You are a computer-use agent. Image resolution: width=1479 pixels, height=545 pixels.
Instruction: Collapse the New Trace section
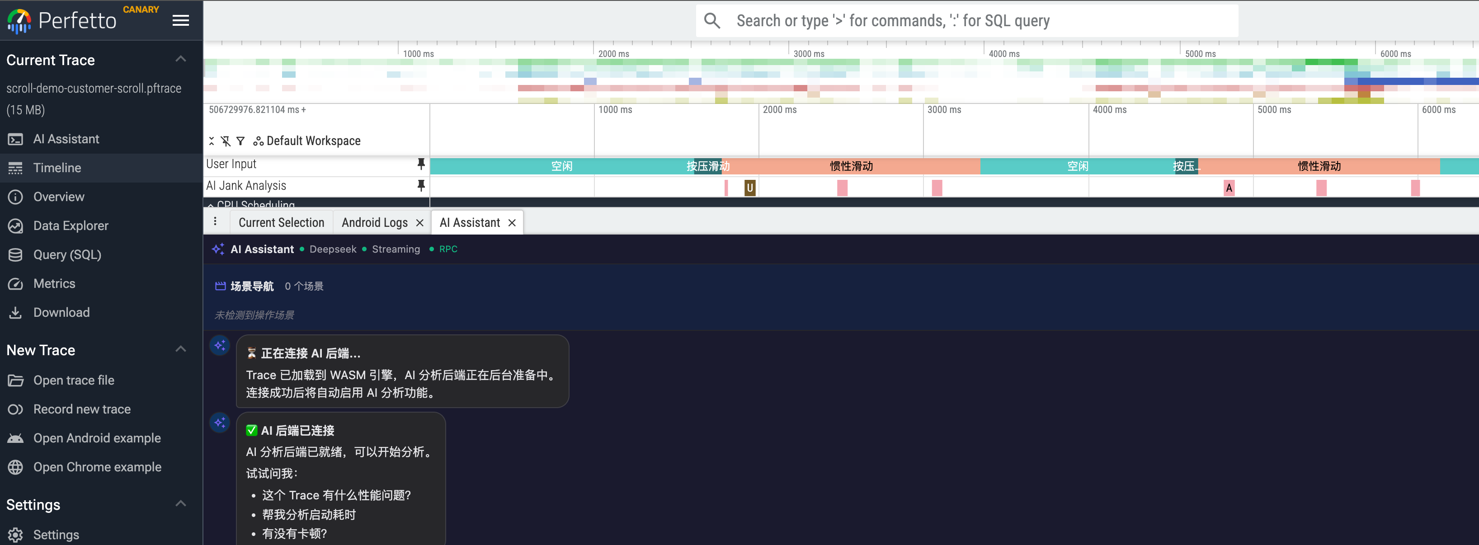(x=180, y=349)
